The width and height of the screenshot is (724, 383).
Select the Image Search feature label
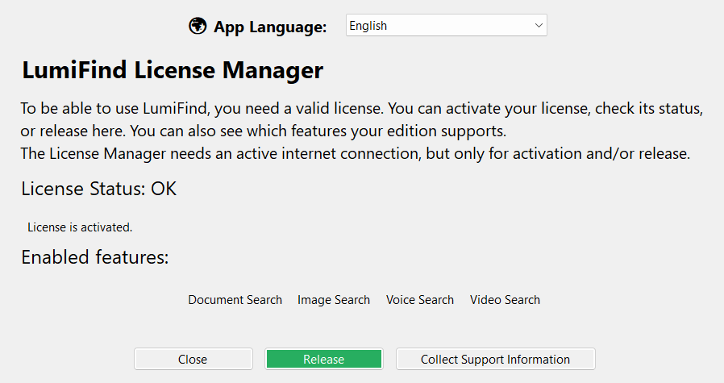click(334, 300)
